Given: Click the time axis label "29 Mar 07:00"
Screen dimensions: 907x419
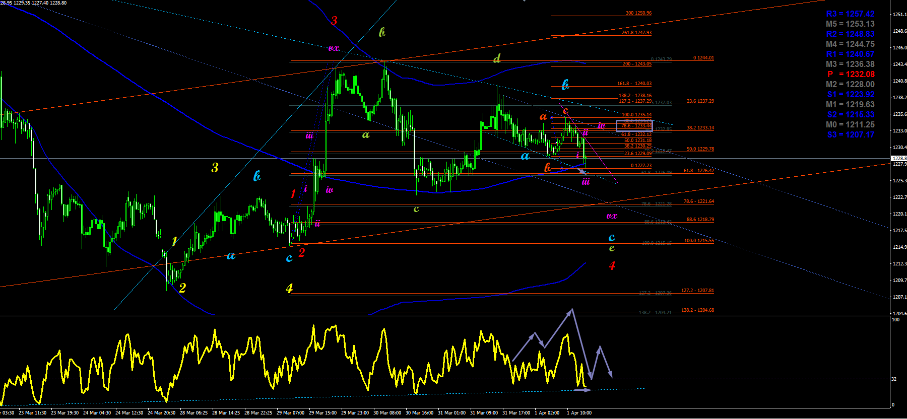Looking at the screenshot, I should [x=291, y=413].
